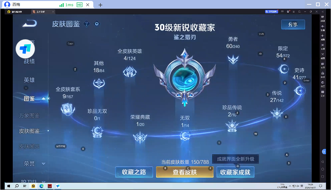Screen dimensions: 331x190
Task: Open the settings gear next to the help icon
Action: point(97,24)
